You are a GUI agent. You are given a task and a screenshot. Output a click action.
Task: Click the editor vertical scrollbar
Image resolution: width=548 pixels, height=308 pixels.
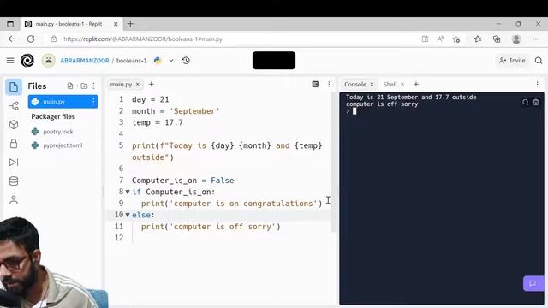point(333,163)
